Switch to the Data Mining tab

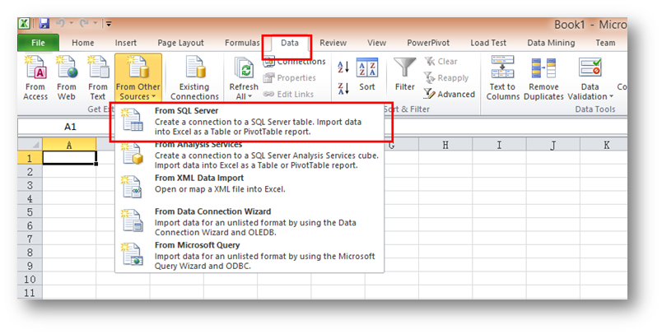click(551, 43)
